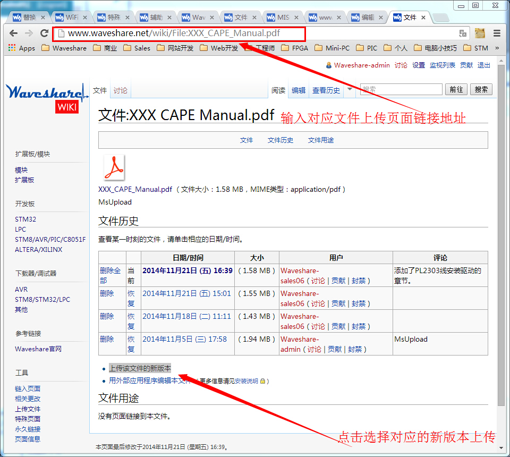Click the vertical scrollbar thumb
This screenshot has height=457, width=510.
[501, 235]
